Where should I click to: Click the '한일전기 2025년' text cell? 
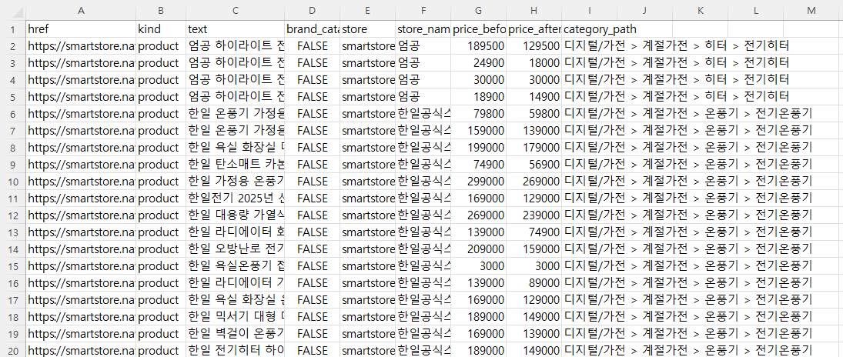[x=236, y=199]
